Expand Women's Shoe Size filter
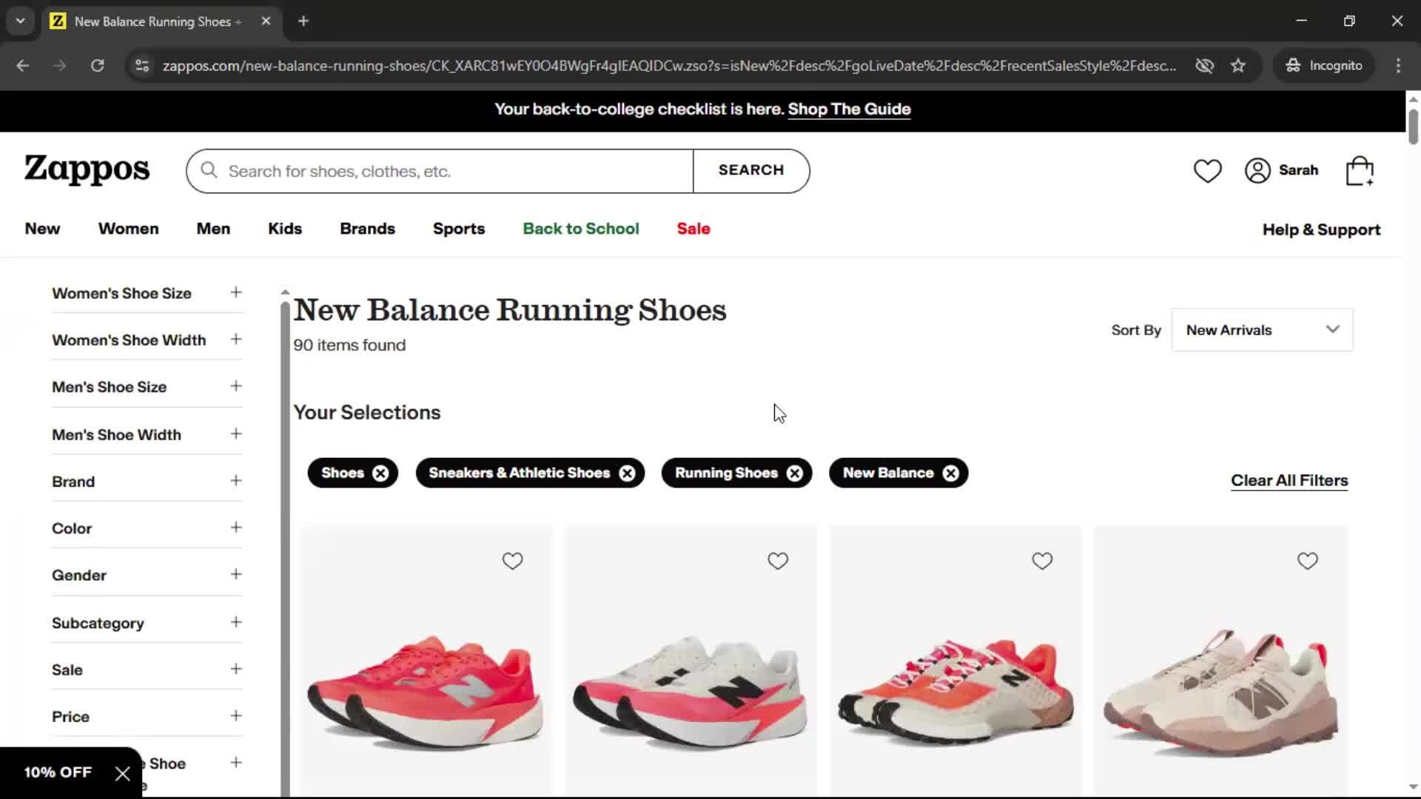 click(147, 293)
